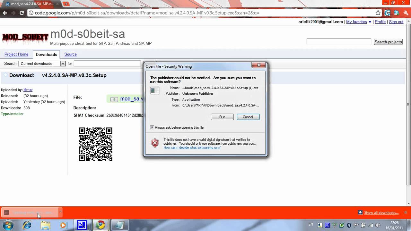Viewport: 411px width, 231px height.
Task: Click Run in the Security Warning dialog
Action: [x=222, y=117]
